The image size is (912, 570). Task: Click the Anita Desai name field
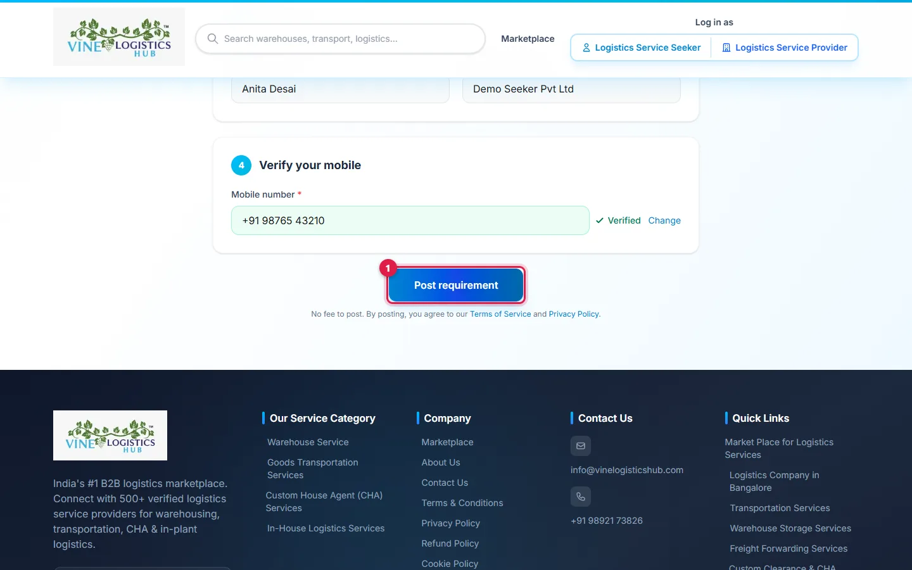pos(340,89)
